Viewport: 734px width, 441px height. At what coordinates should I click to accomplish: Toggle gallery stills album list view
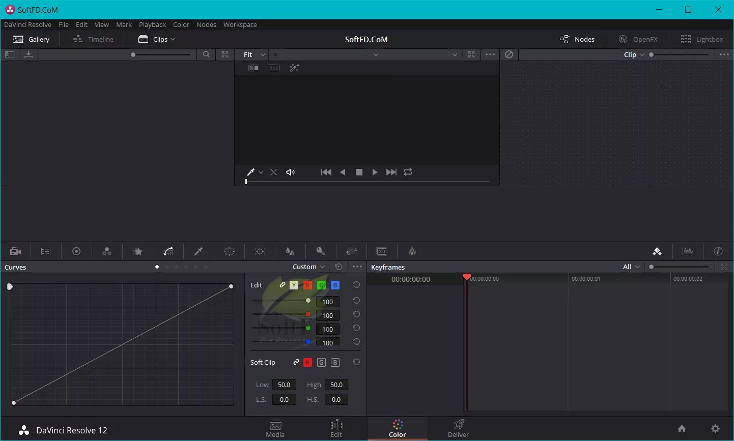pyautogui.click(x=10, y=54)
